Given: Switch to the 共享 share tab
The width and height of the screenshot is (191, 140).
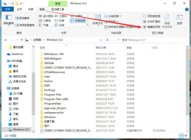Looking at the screenshot, I should tap(31, 9).
